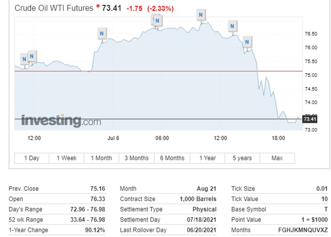Switch chart to 1 Week range
The height and width of the screenshot is (237, 331).
(x=67, y=158)
